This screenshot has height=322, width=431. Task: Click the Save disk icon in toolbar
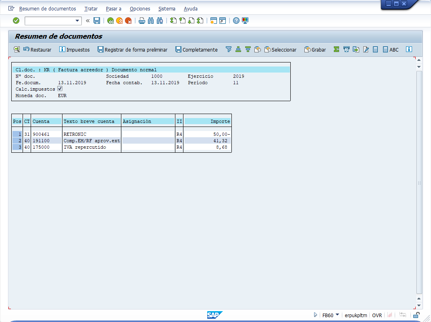(97, 21)
